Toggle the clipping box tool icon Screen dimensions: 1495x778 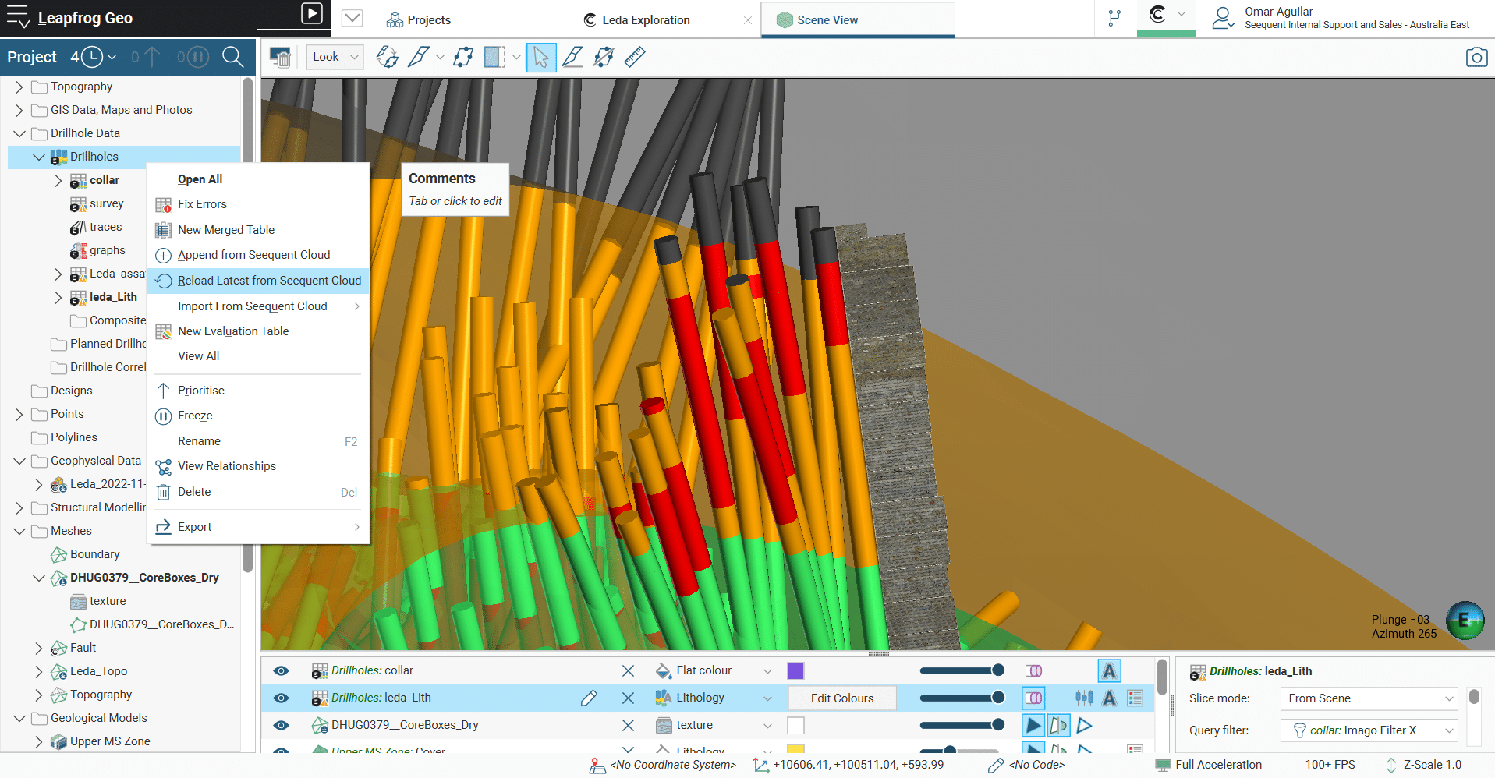(494, 57)
